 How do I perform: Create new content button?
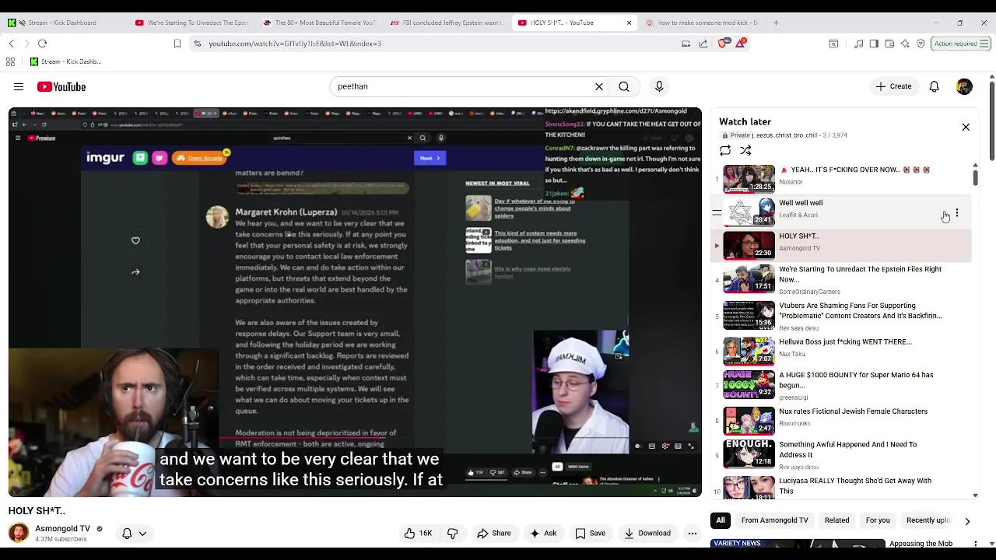893,86
